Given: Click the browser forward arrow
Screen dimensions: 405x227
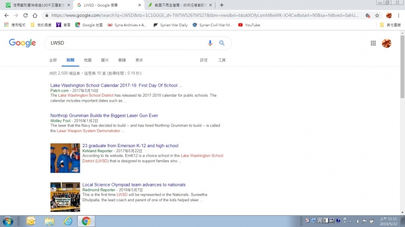Looking at the screenshot, I should pyautogui.click(x=16, y=16).
